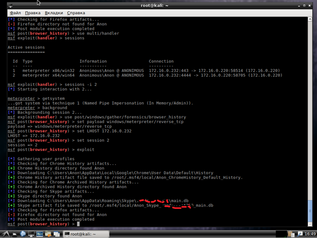317x238 pixels.
Task: Click 'LHOST => 172.16.0.232' output line
Action: point(34,136)
